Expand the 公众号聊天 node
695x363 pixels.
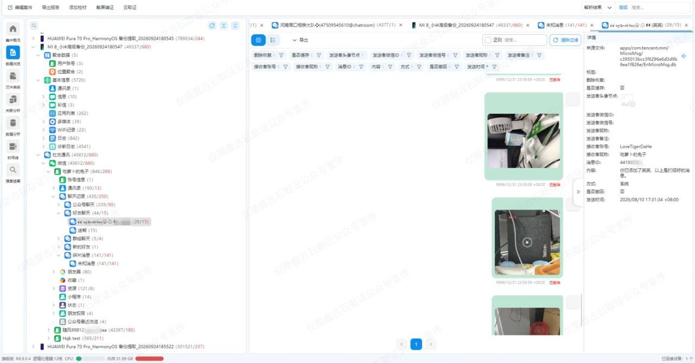59,205
